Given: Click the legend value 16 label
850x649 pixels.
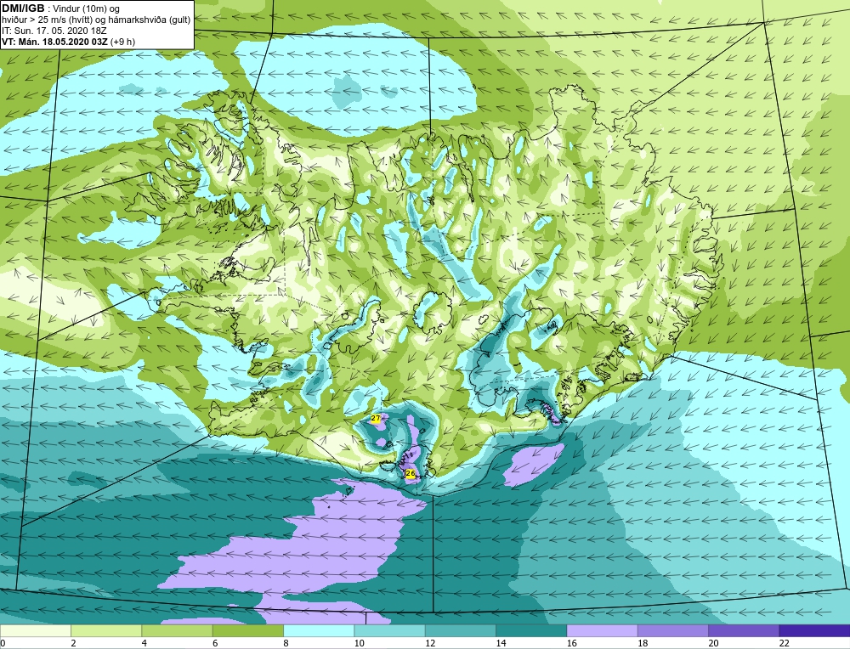Looking at the screenshot, I should 572,643.
